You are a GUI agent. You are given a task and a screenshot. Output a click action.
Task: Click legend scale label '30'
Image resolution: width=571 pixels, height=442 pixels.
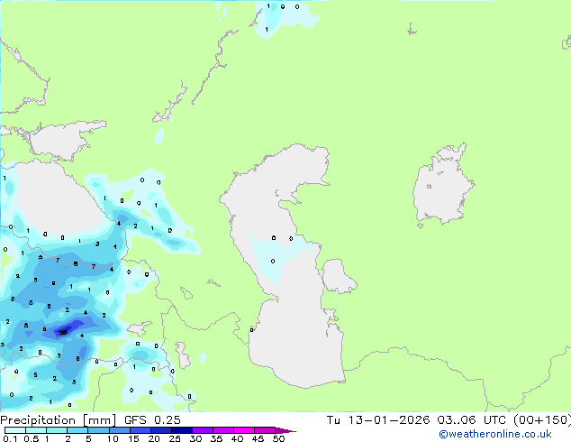click(195, 438)
